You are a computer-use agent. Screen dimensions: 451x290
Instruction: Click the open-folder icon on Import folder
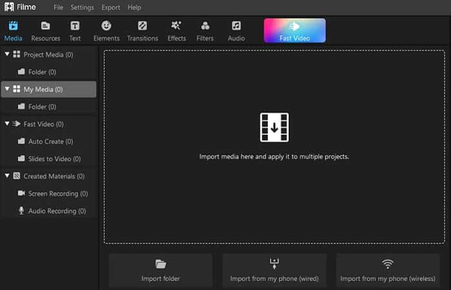click(160, 264)
